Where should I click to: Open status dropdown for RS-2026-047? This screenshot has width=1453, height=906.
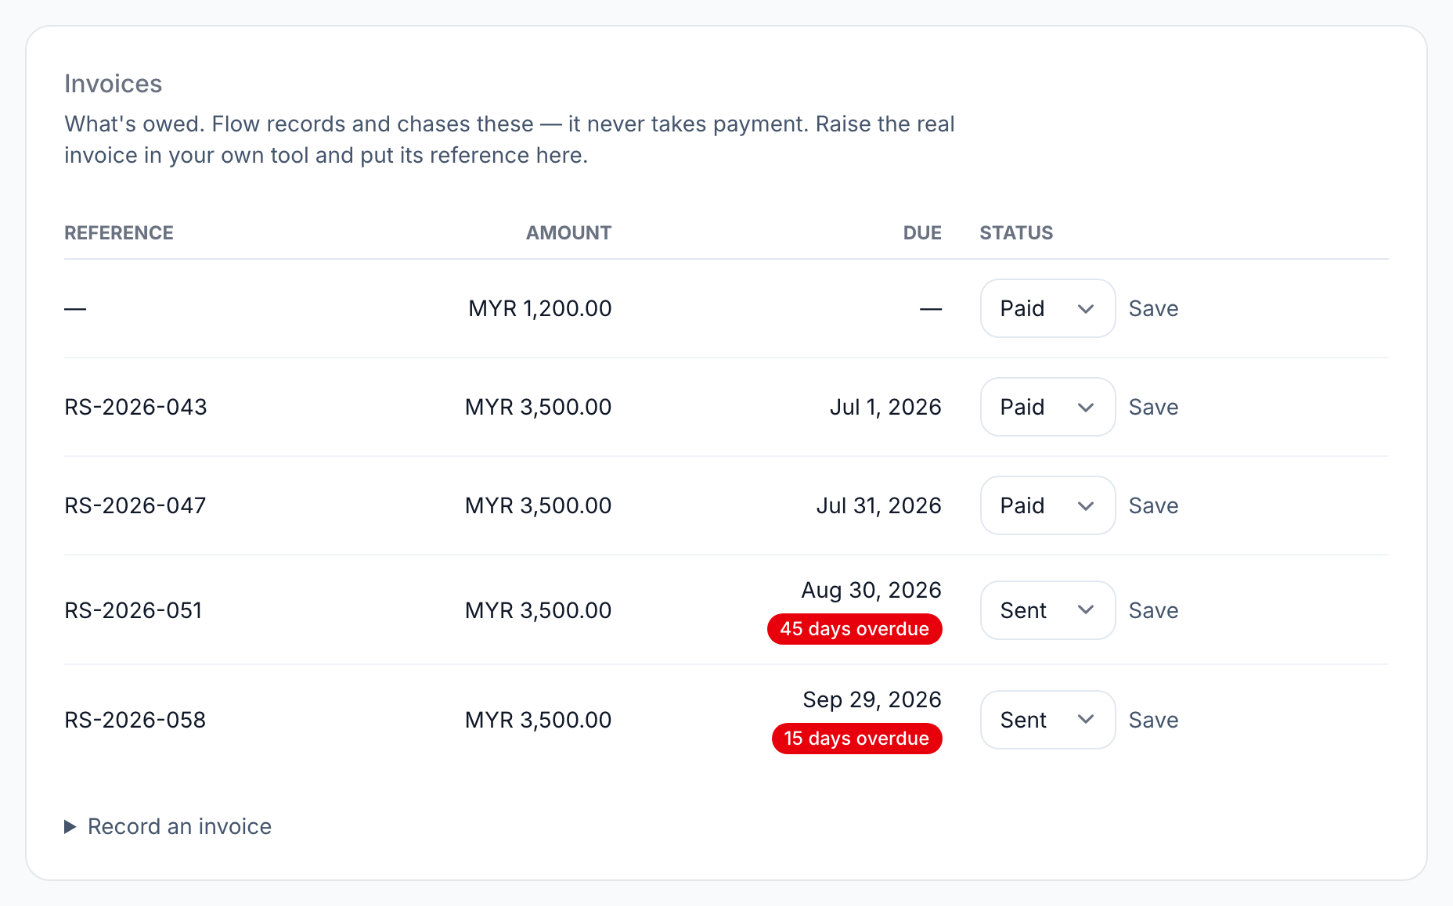click(x=1047, y=505)
